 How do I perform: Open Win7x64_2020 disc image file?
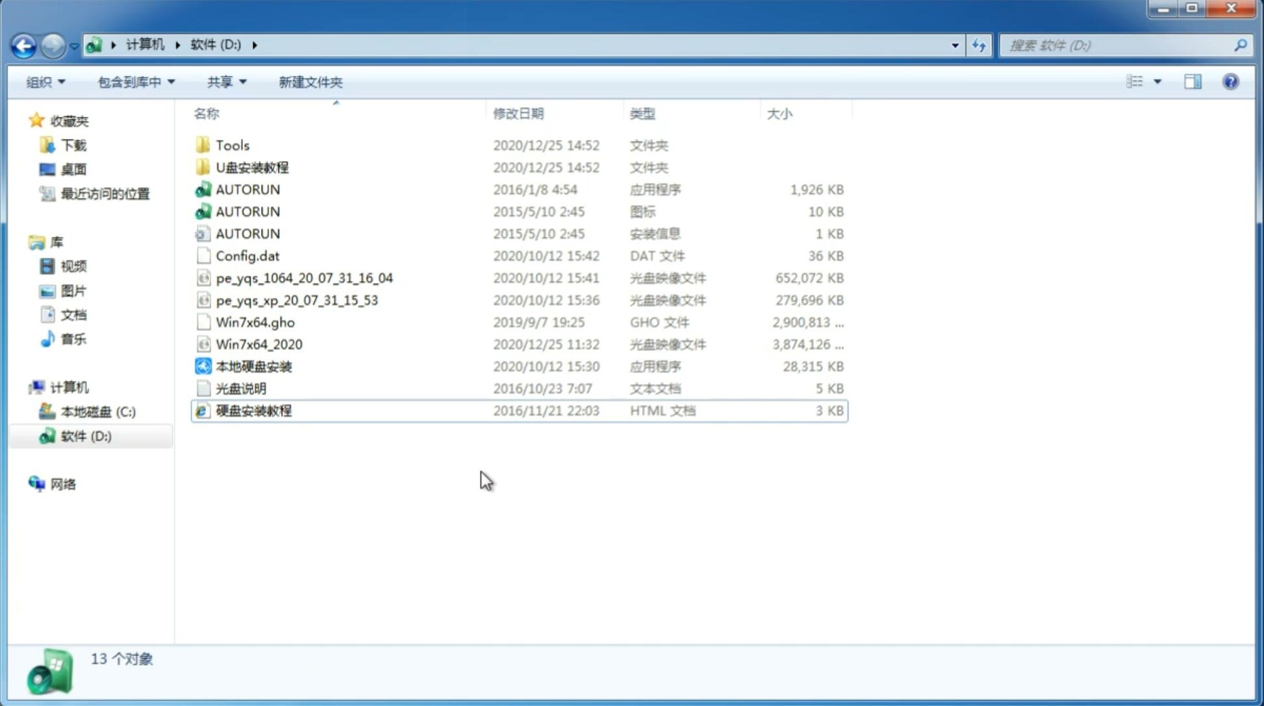click(258, 345)
